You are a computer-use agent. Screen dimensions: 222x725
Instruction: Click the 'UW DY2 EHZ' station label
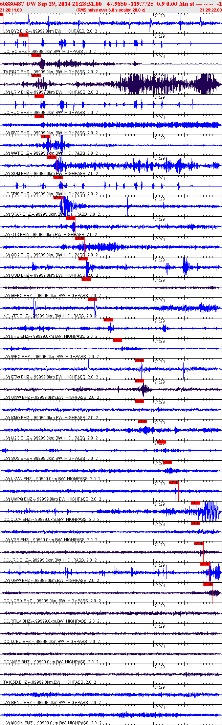point(16,31)
